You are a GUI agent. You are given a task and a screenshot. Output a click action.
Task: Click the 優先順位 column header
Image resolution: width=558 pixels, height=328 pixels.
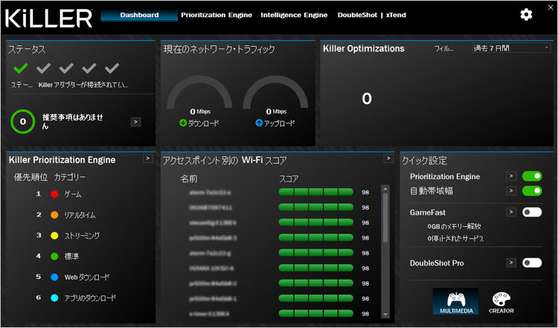coord(31,177)
